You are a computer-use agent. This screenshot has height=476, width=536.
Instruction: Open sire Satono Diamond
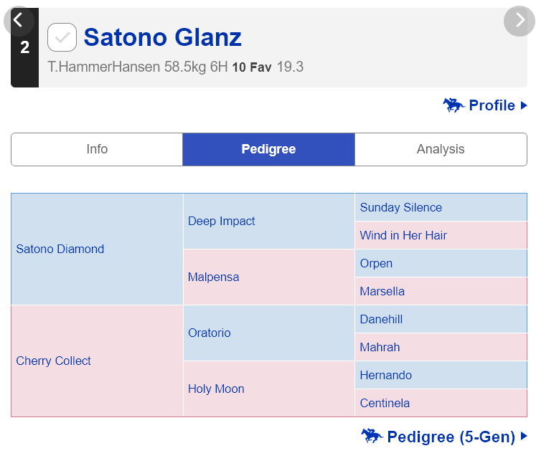pos(60,249)
